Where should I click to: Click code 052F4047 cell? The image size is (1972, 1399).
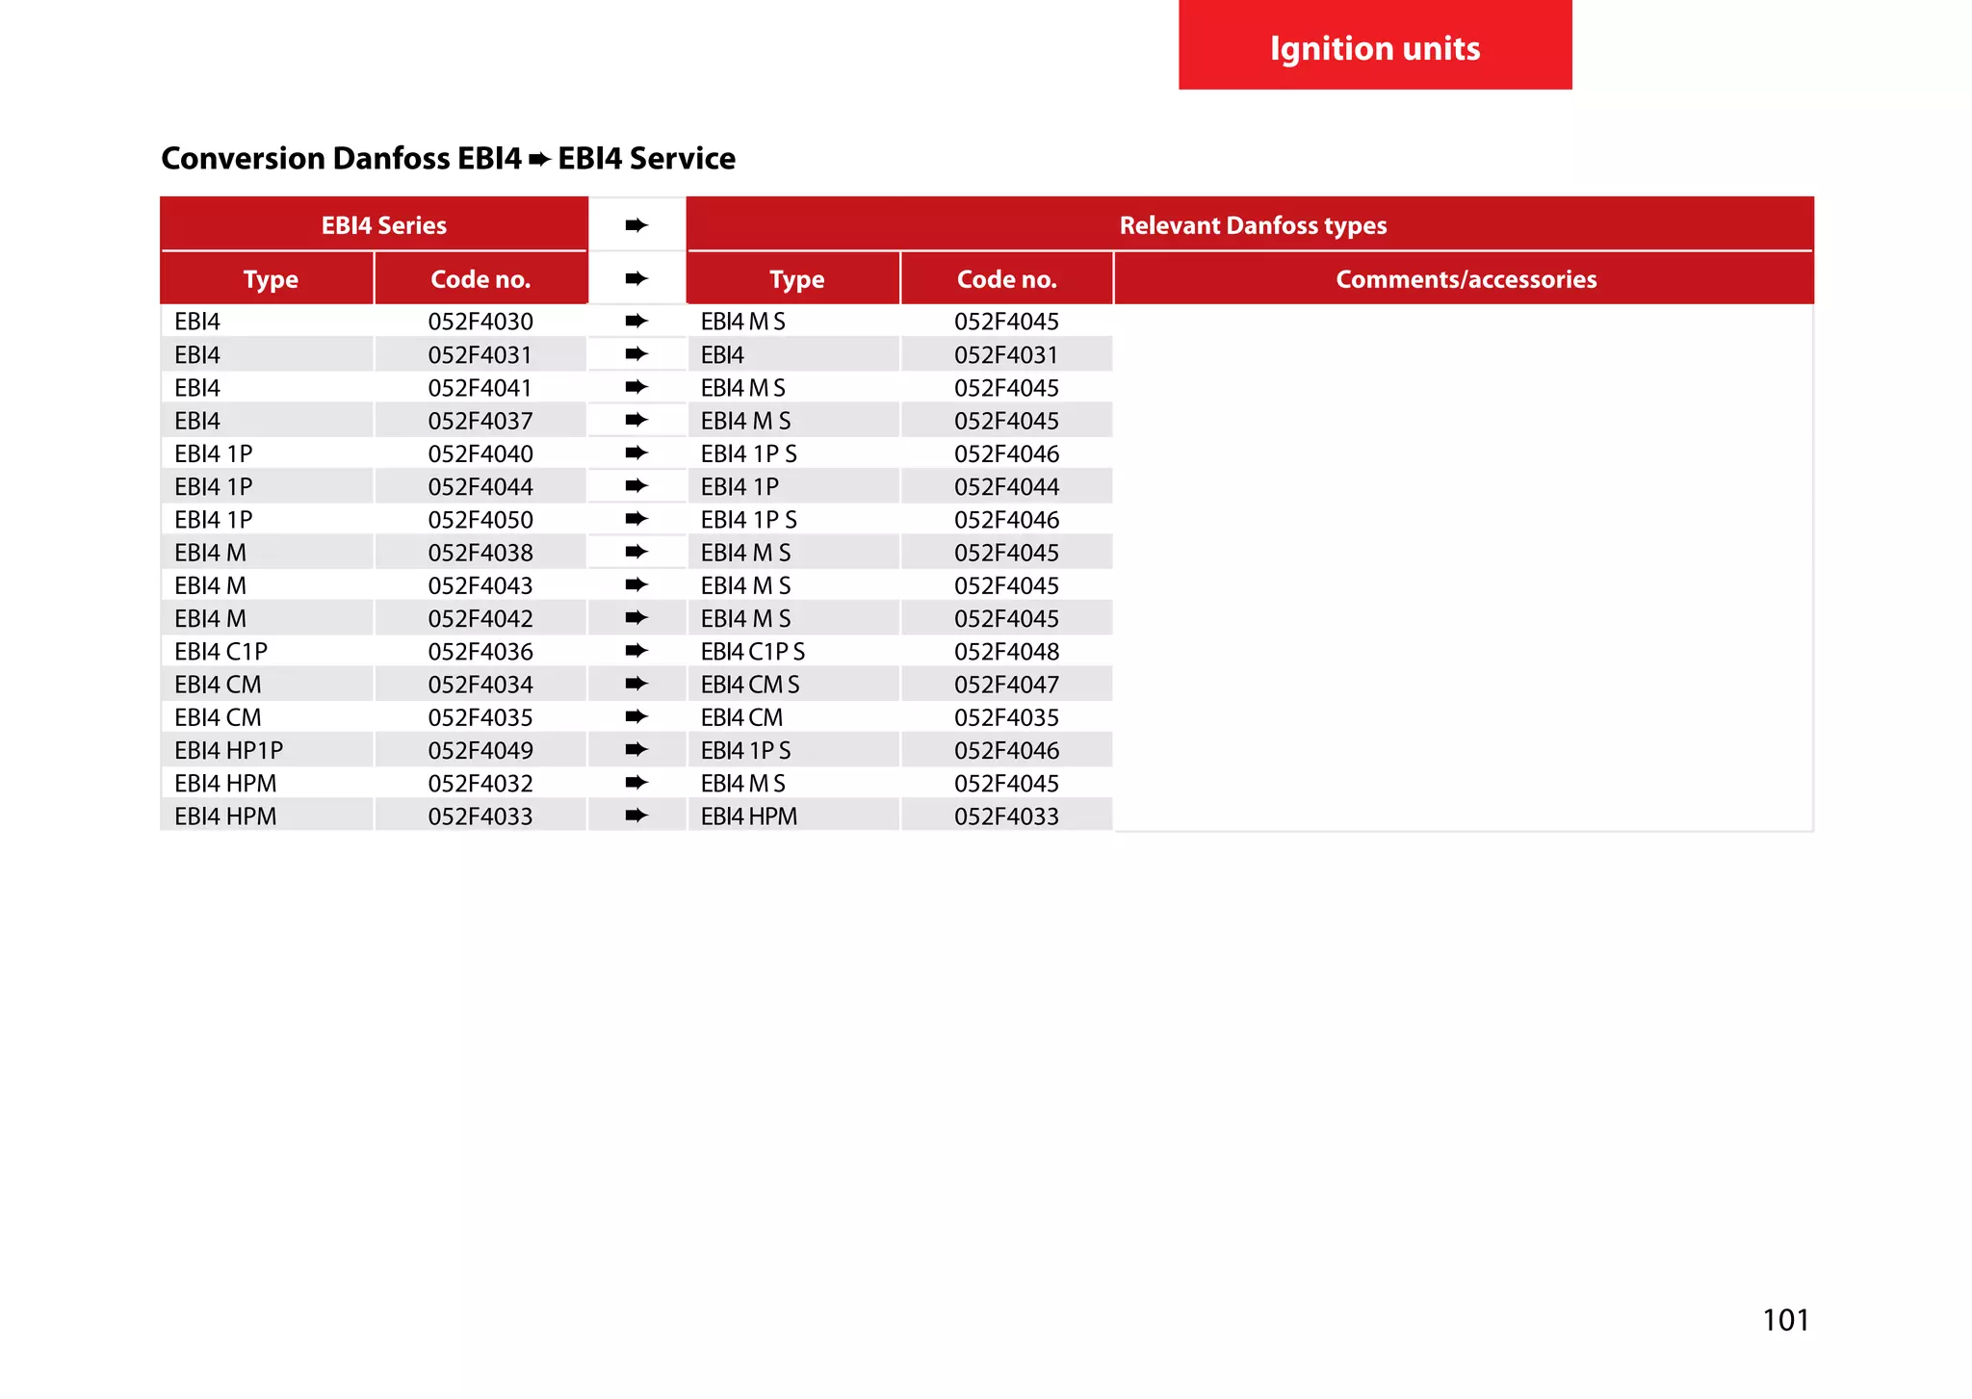click(x=1006, y=685)
